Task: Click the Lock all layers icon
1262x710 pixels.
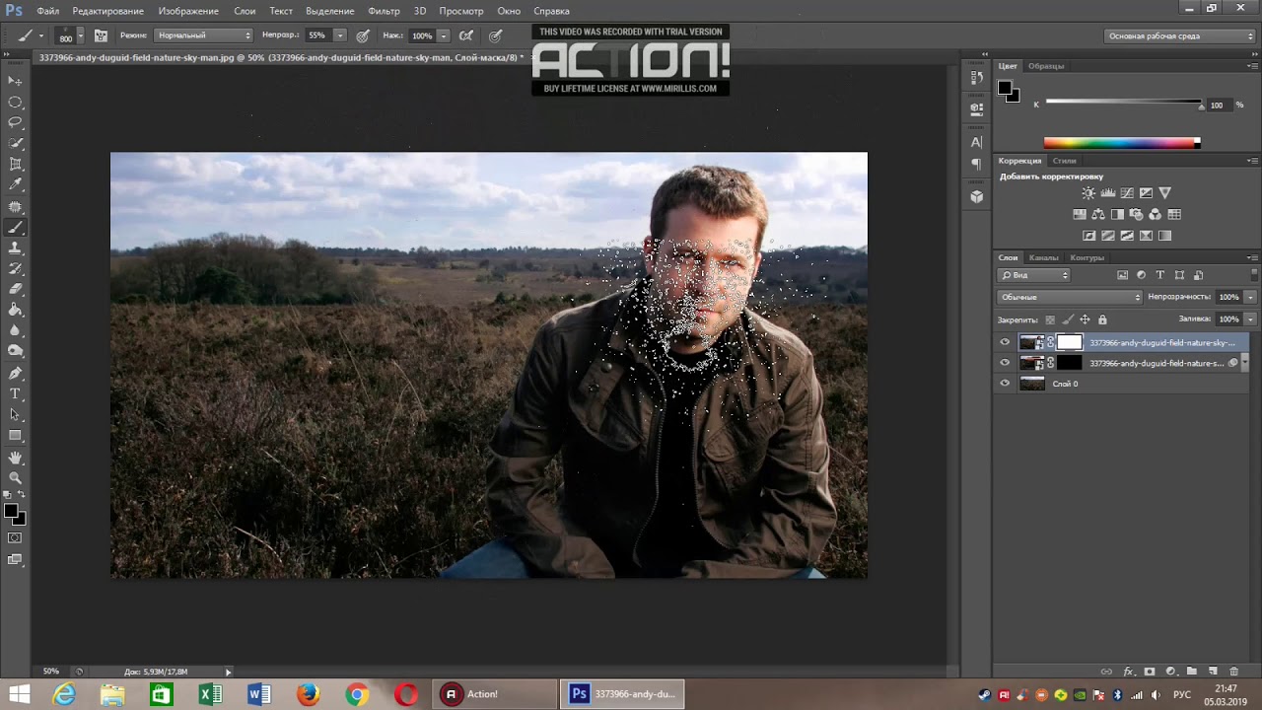Action: [1102, 319]
